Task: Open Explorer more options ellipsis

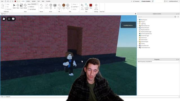Action: pos(178,17)
